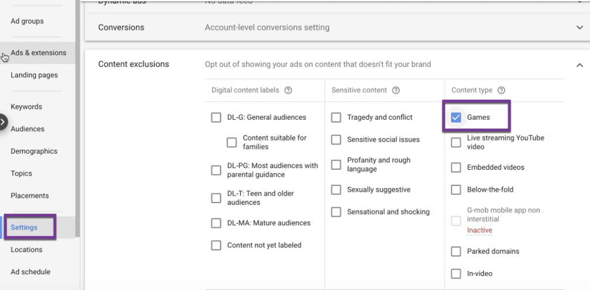Go to Ads & extensions page
This screenshot has height=290, width=590.
[38, 53]
